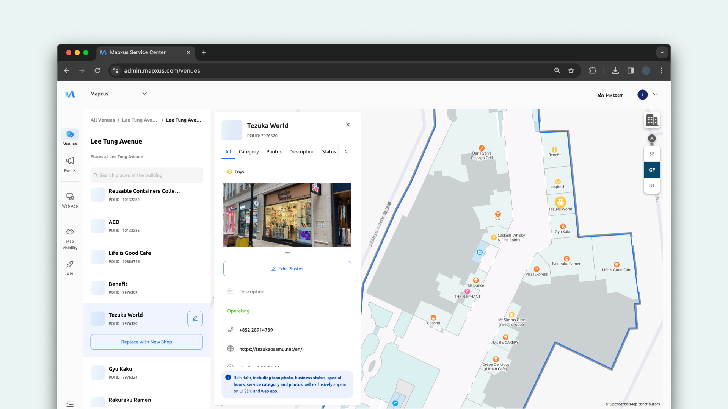Screen dimensions: 728x409
Task: Select Gyu Kaku in places list
Action: pos(147,373)
